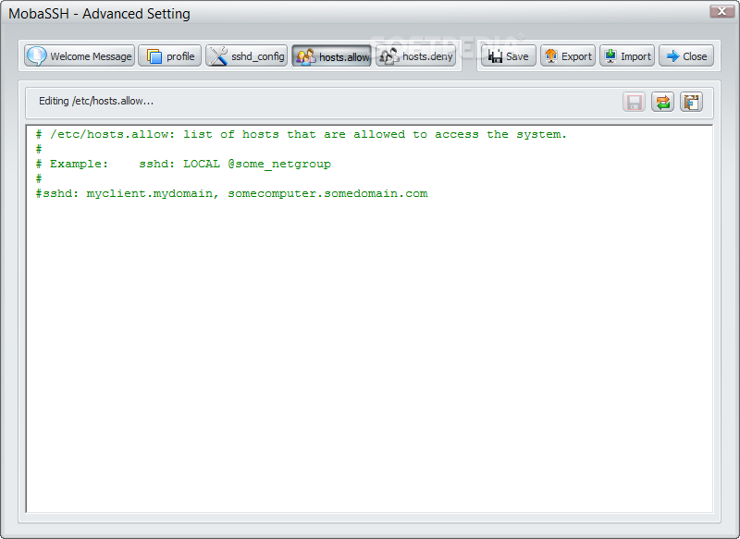Click the Close button with arrow

(686, 56)
